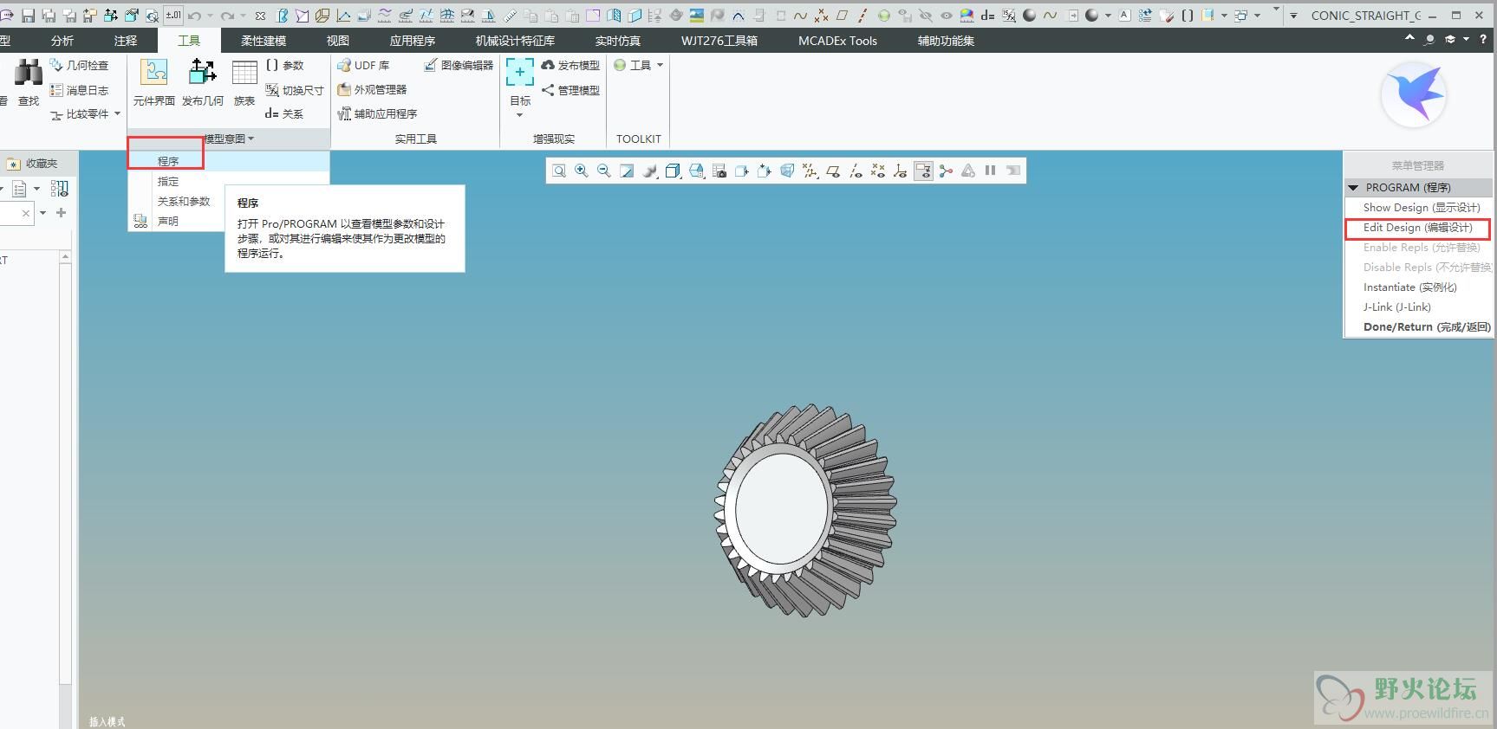Toggle the highlighted annotation display button

tap(923, 171)
